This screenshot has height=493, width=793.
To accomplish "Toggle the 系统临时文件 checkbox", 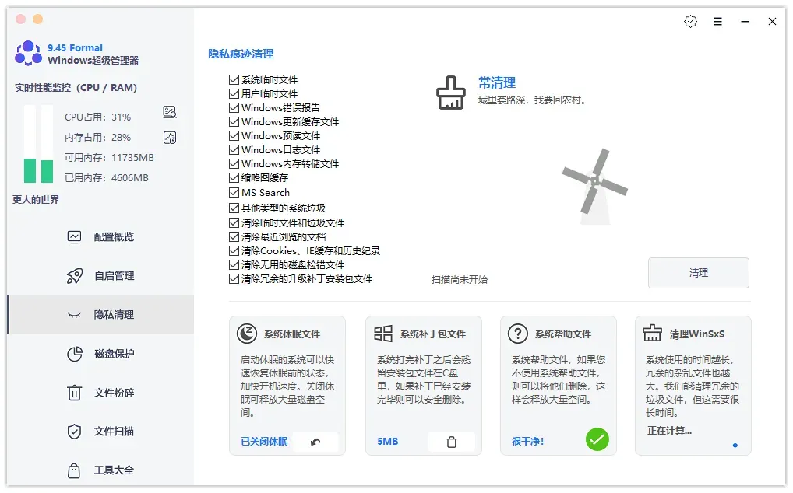I will (x=234, y=80).
